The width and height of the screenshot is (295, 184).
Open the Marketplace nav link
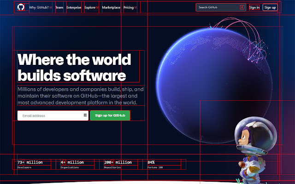[x=111, y=7]
